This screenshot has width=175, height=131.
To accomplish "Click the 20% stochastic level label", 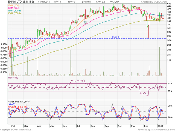I will pos(170,117).
